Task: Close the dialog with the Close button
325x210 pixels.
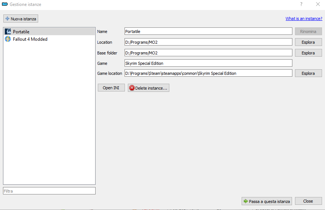Action: [x=308, y=201]
